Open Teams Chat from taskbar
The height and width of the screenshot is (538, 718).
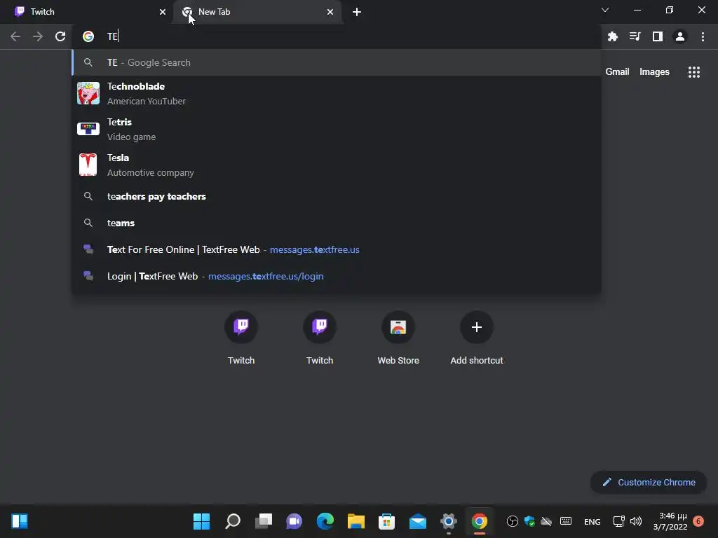click(294, 521)
